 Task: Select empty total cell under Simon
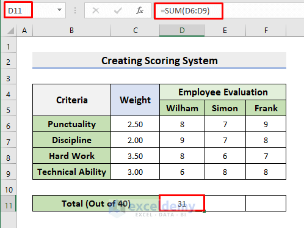(225, 204)
